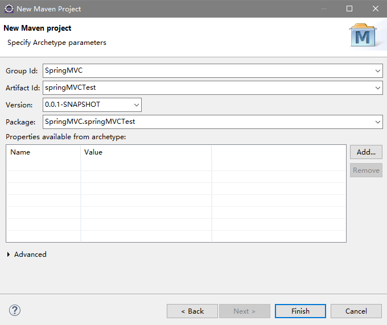Open the Group Id dropdown arrow
This screenshot has height=325, width=387.
point(378,71)
